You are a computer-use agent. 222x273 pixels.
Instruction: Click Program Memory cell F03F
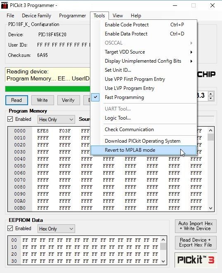(x=65, y=131)
